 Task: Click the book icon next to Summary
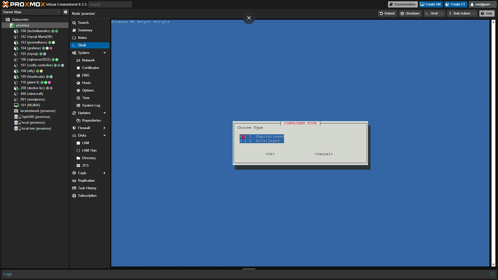74,30
